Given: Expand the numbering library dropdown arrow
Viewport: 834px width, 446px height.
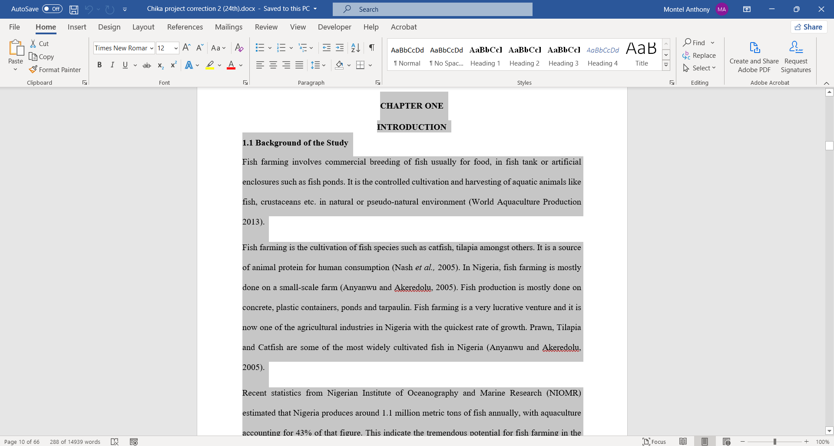Looking at the screenshot, I should point(291,48).
